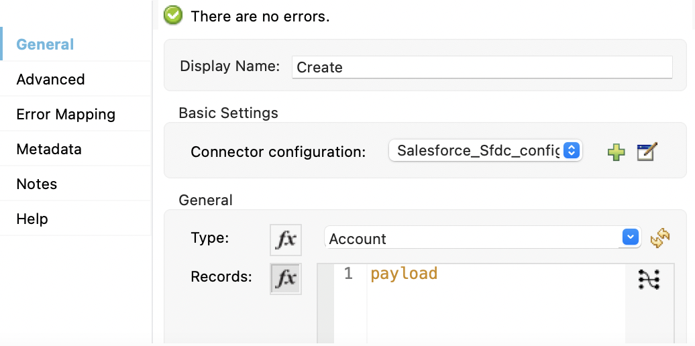This screenshot has width=695, height=346.
Task: Open the edit connector configuration icon
Action: pyautogui.click(x=647, y=152)
